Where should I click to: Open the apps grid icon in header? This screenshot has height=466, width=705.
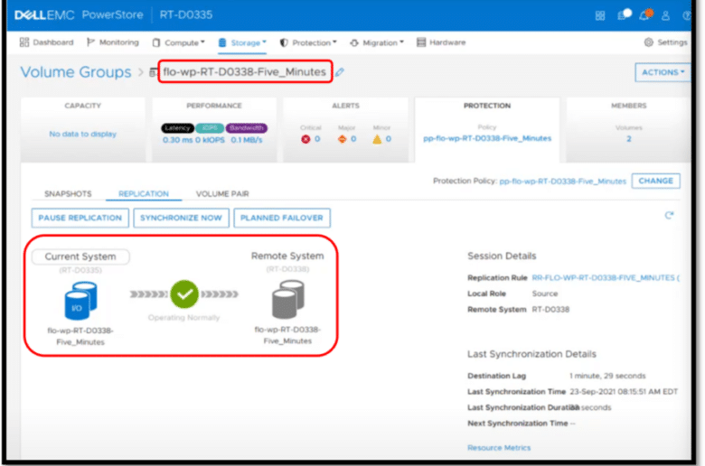(x=600, y=15)
